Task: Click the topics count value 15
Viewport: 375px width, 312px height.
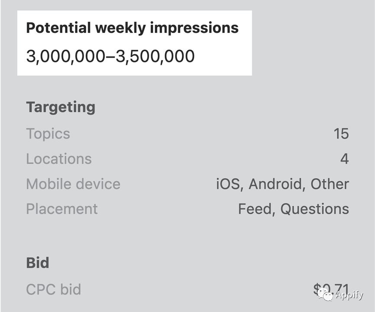Action: click(341, 133)
